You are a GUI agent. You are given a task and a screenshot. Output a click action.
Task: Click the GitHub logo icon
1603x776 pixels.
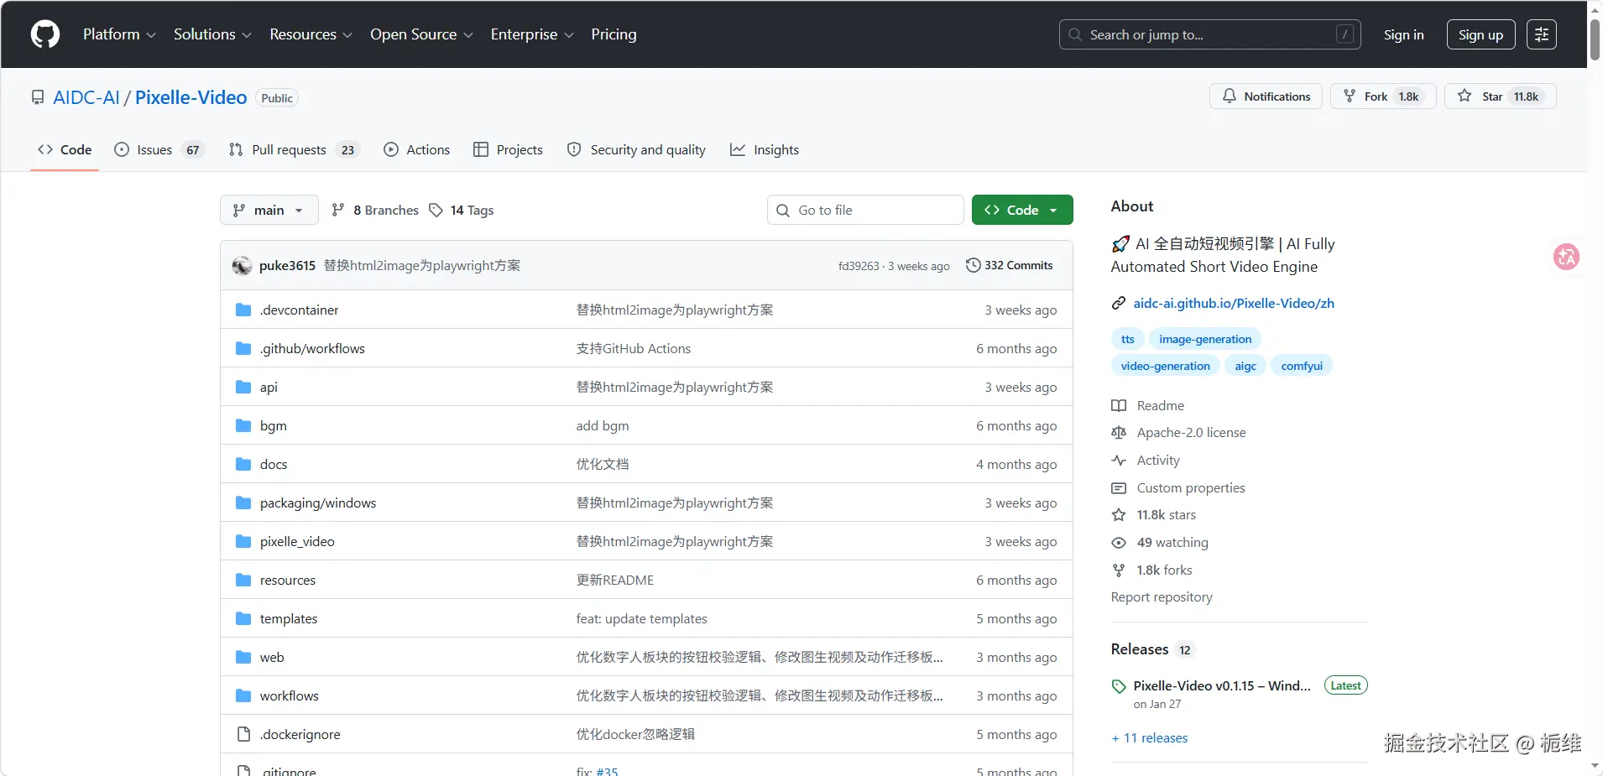pyautogui.click(x=45, y=34)
